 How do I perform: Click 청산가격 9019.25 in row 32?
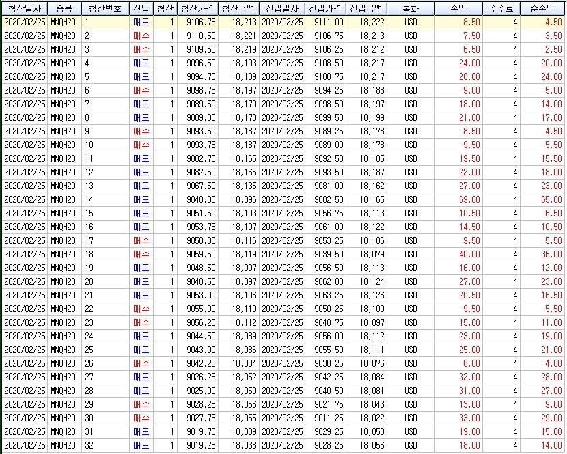pos(201,445)
